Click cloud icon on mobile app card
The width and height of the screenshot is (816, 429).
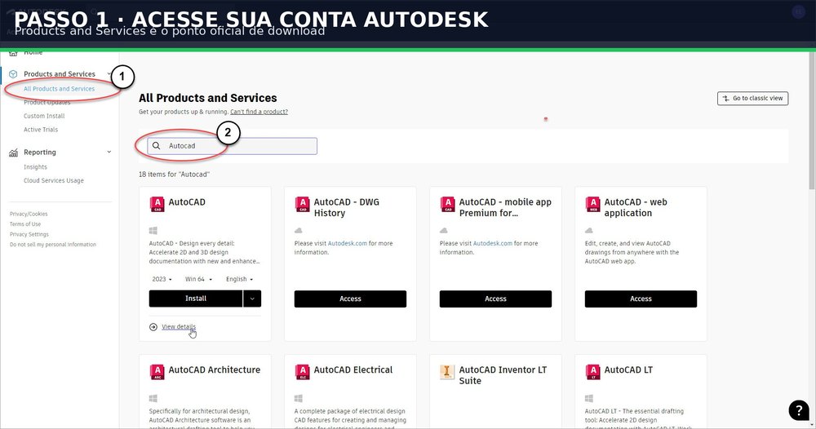pos(443,230)
